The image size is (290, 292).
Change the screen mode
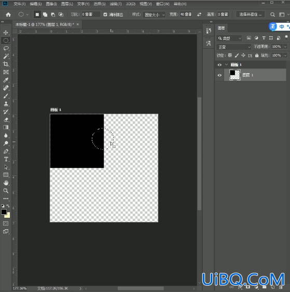click(x=6, y=231)
